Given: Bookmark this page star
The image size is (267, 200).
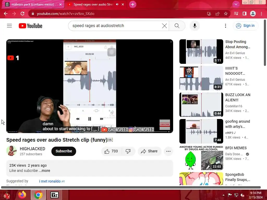Looking at the screenshot, I should [226, 14].
